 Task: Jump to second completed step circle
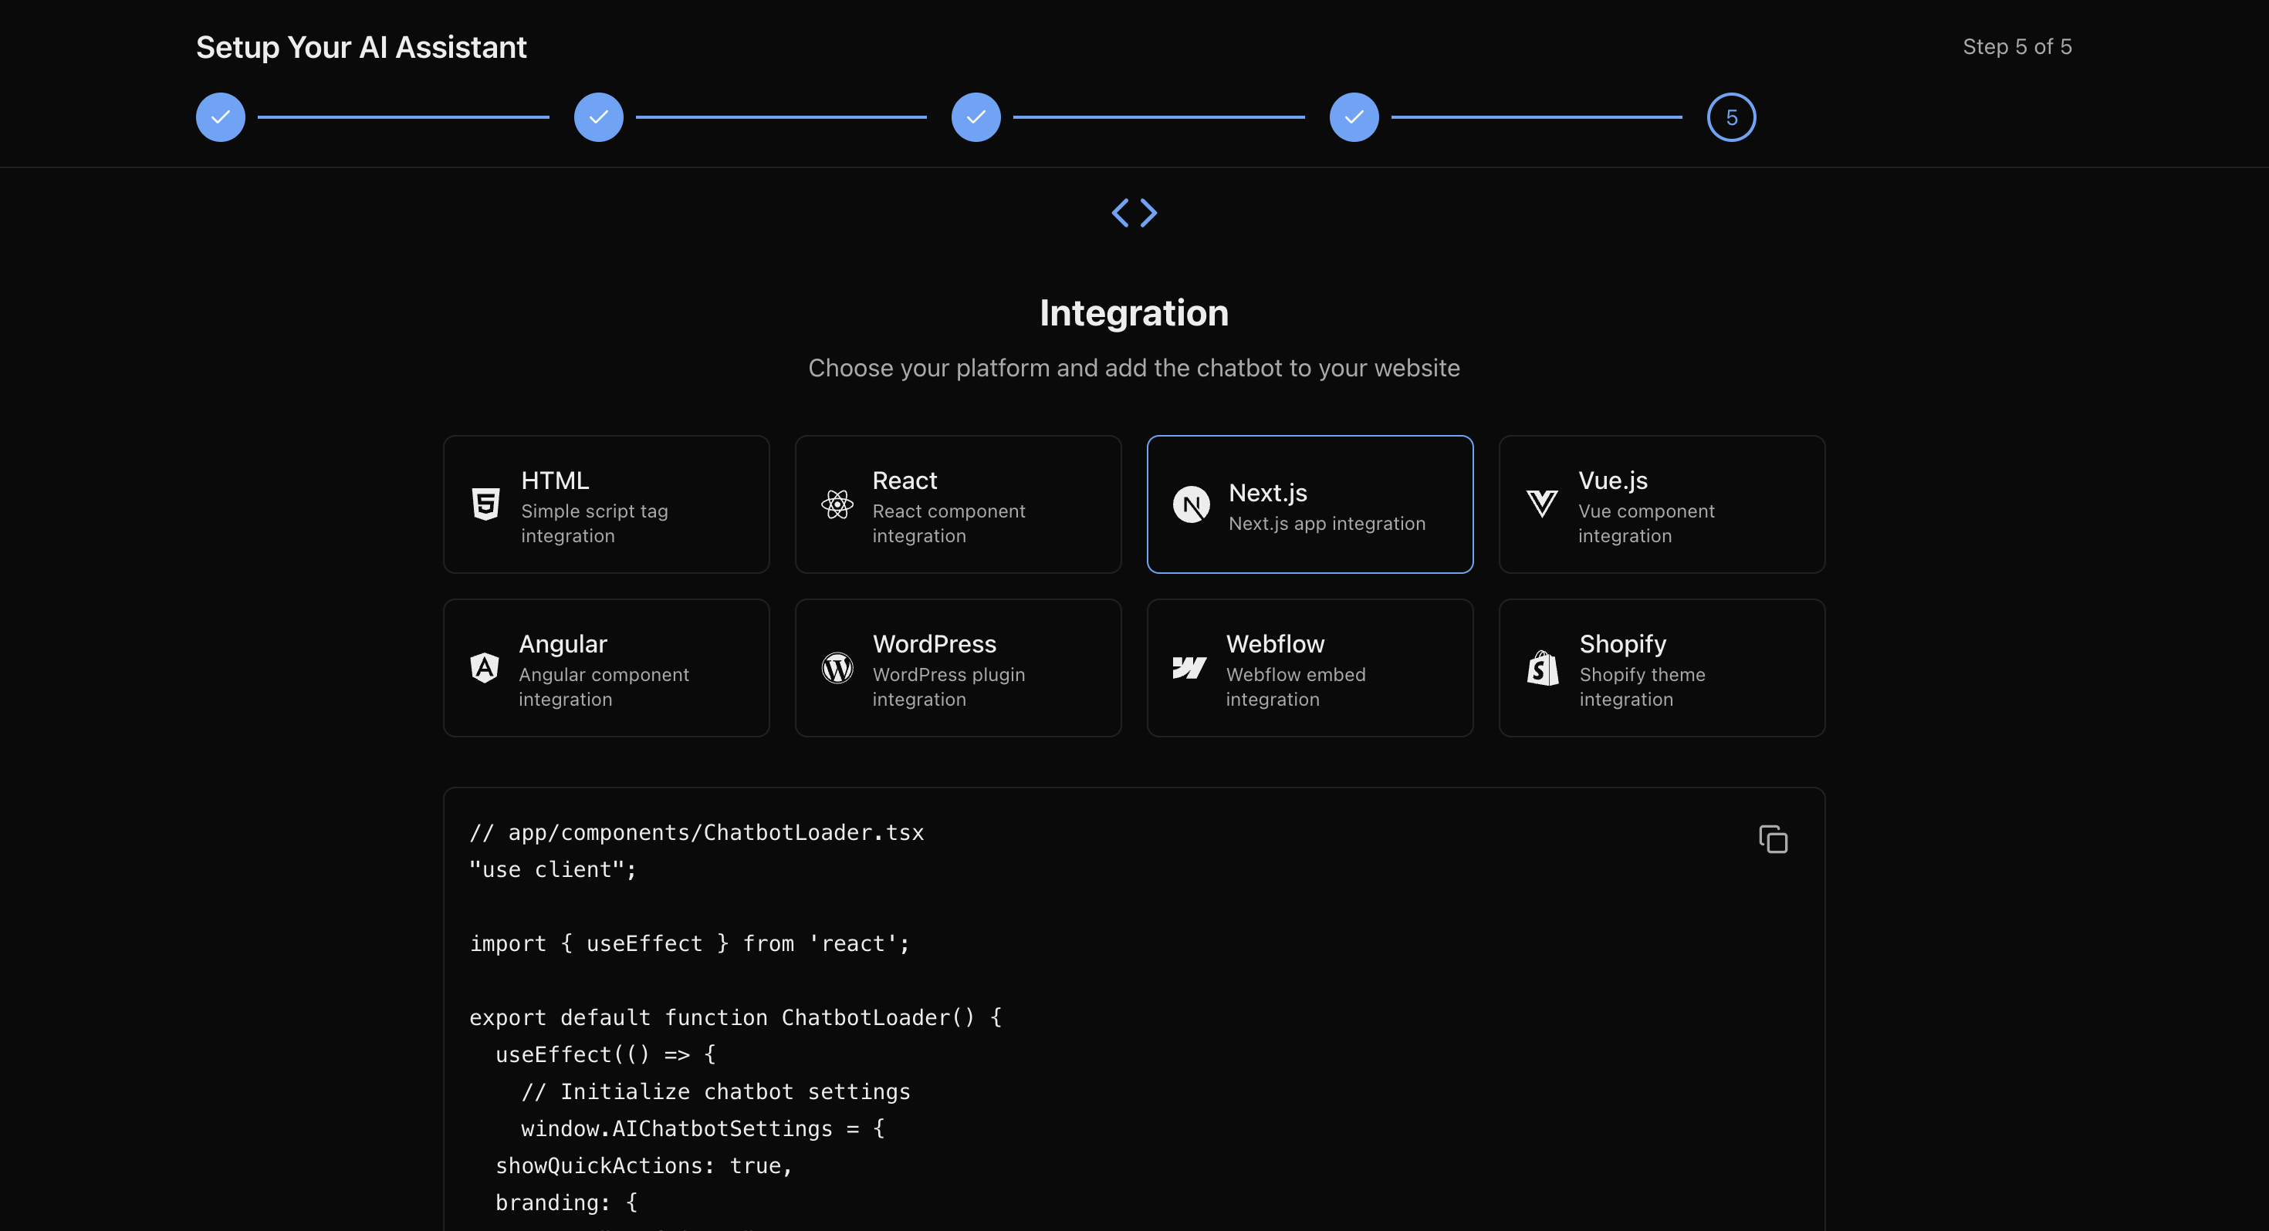(x=598, y=117)
